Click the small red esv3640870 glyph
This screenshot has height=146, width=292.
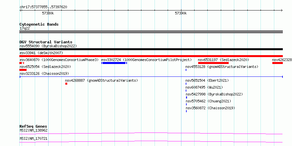tap(22, 63)
